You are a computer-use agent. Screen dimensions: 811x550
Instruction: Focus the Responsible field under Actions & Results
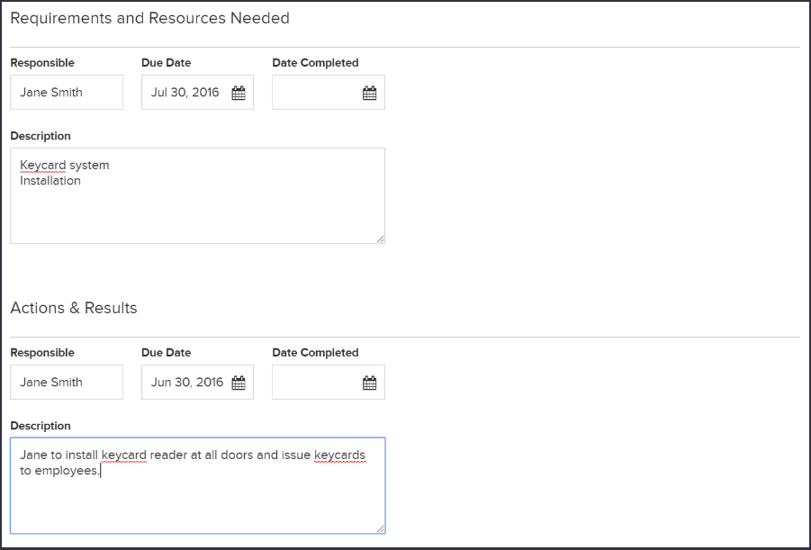67,382
